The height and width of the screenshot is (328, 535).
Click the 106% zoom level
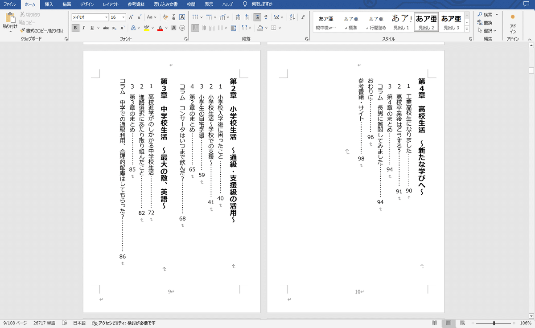click(526, 323)
